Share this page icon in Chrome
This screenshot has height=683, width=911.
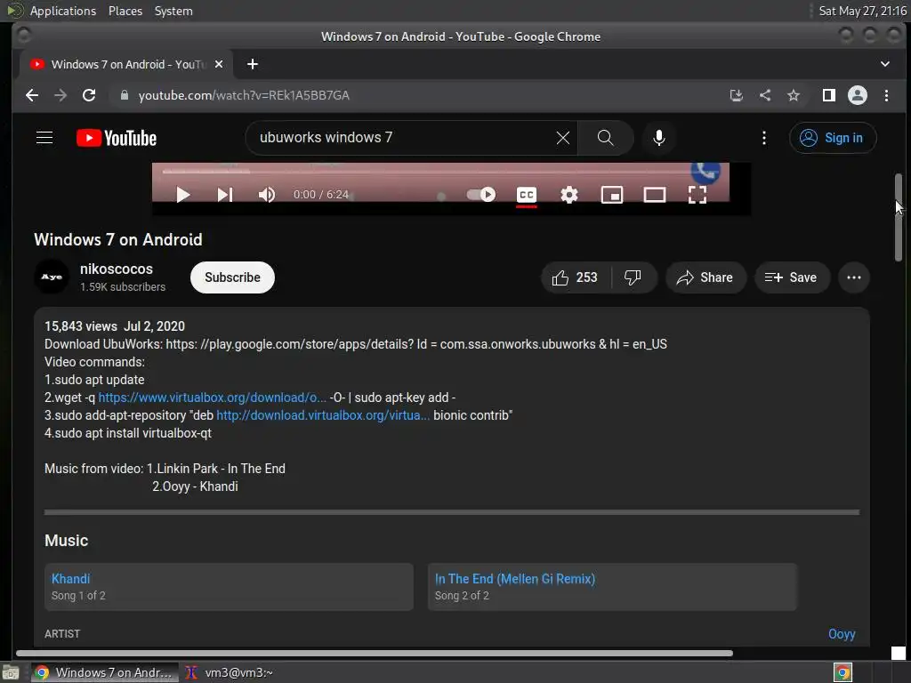[765, 95]
